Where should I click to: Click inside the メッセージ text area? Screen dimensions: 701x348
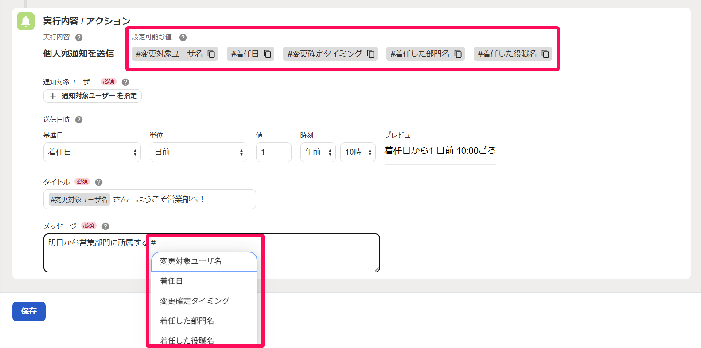click(212, 253)
